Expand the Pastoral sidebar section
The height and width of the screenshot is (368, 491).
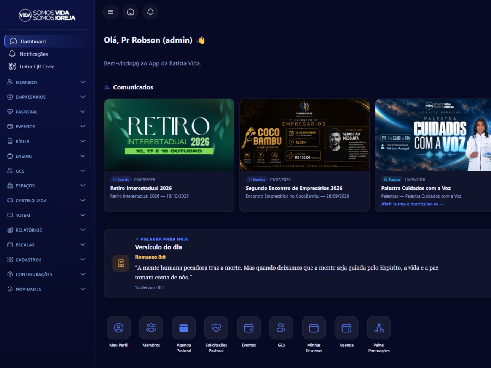click(x=46, y=112)
